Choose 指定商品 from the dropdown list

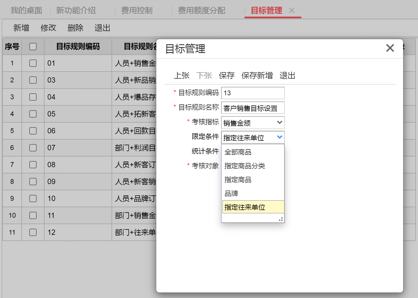tap(253, 180)
